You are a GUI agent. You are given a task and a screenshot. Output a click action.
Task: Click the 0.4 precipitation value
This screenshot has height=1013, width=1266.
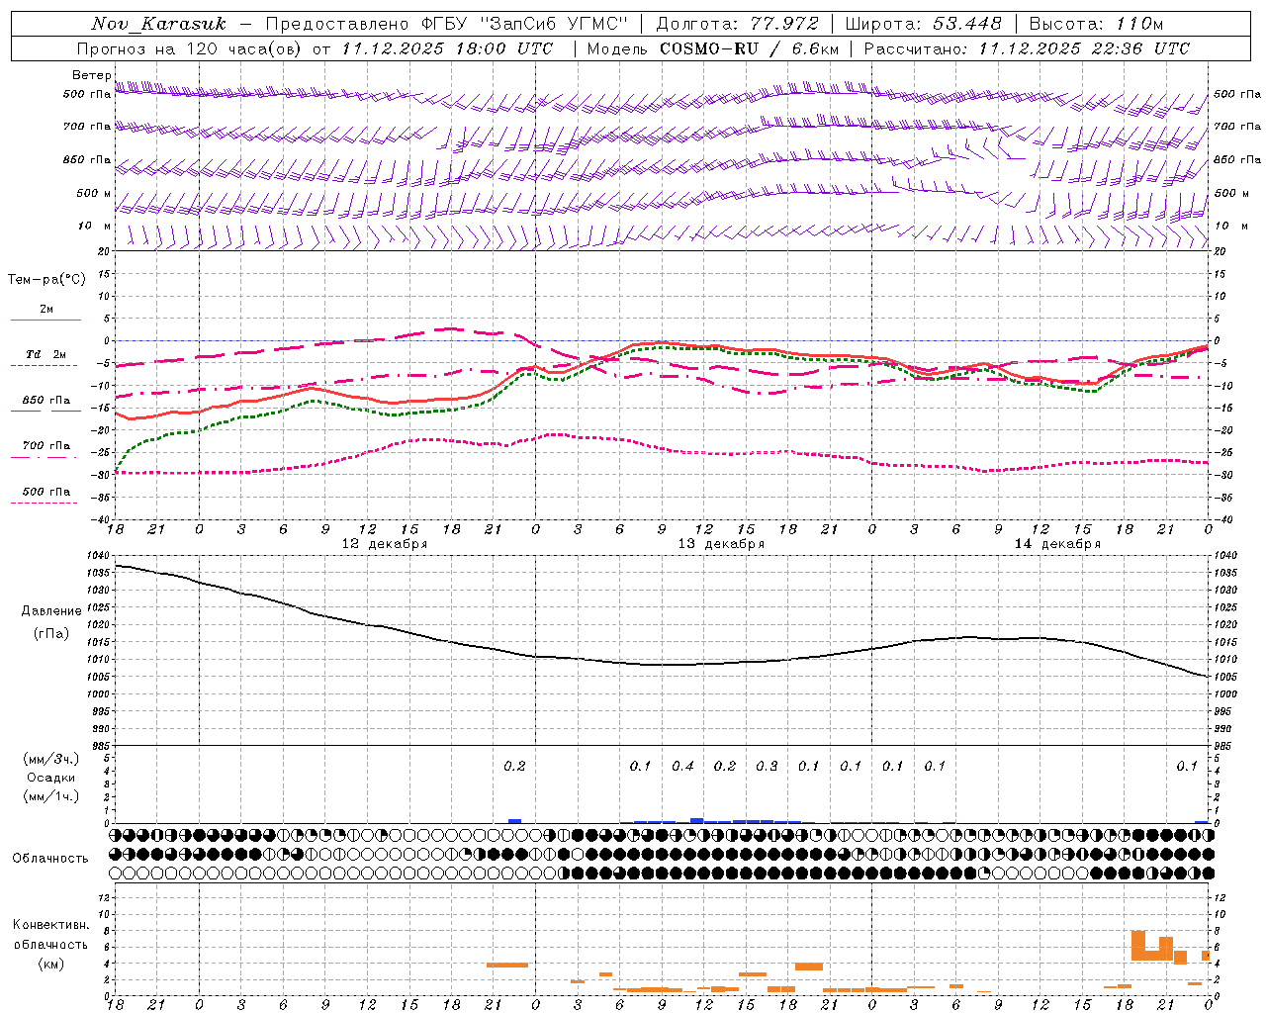682,767
